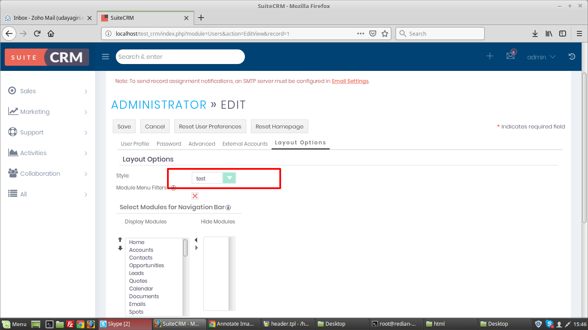Expand the Activities sidebar section
The height and width of the screenshot is (330, 588).
click(x=48, y=153)
